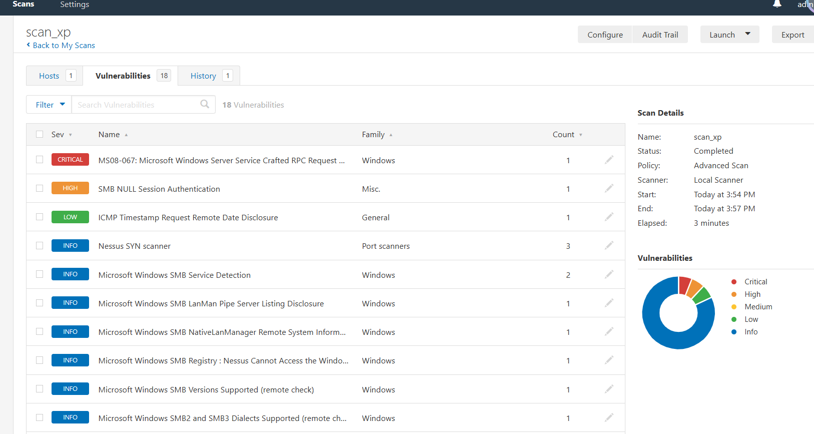814x434 pixels.
Task: Go Back to My Scans link
Action: (x=64, y=45)
